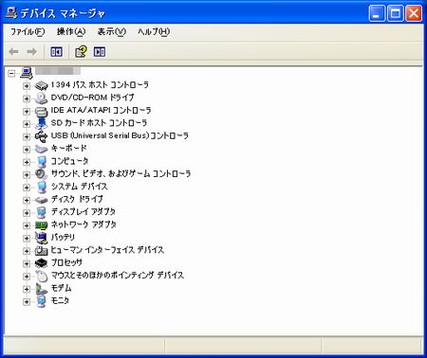Viewport: 427px width, 358px height.
Task: Click the modem category icon
Action: click(x=41, y=289)
